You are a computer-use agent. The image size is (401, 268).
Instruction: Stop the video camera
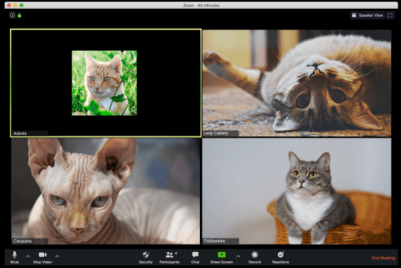(x=42, y=256)
